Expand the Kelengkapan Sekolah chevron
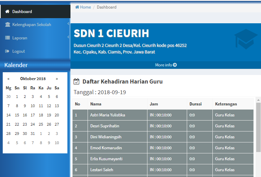The width and height of the screenshot is (261, 177). [x=68, y=24]
